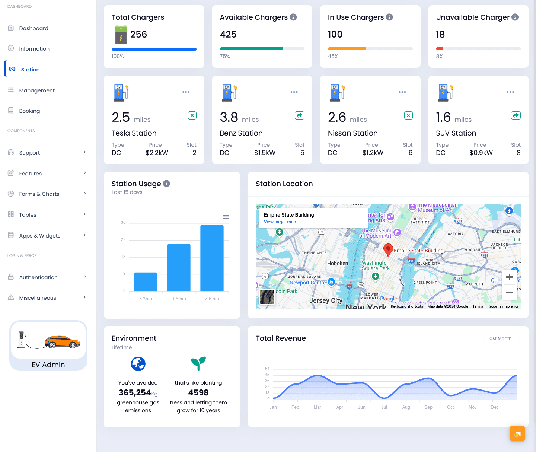Image resolution: width=536 pixels, height=452 pixels.
Task: Click the orange chat button at bottom right
Action: pos(517,433)
